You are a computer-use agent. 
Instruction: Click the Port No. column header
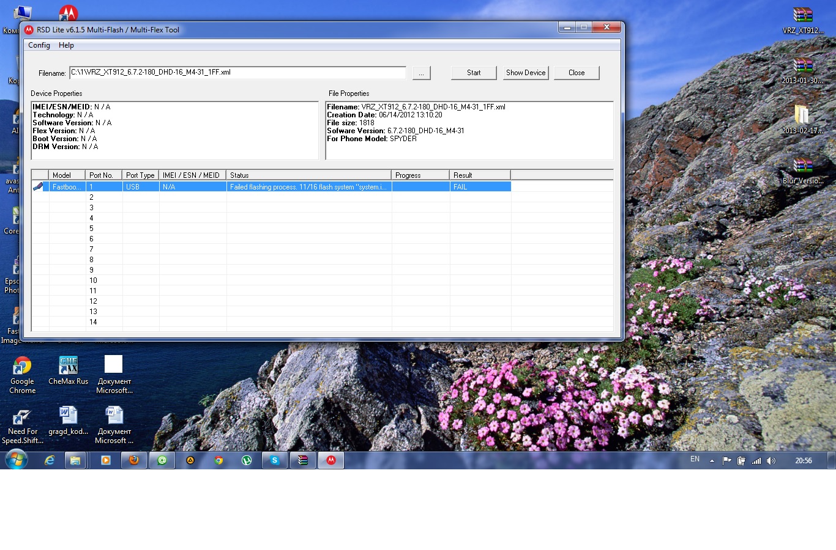pyautogui.click(x=104, y=175)
